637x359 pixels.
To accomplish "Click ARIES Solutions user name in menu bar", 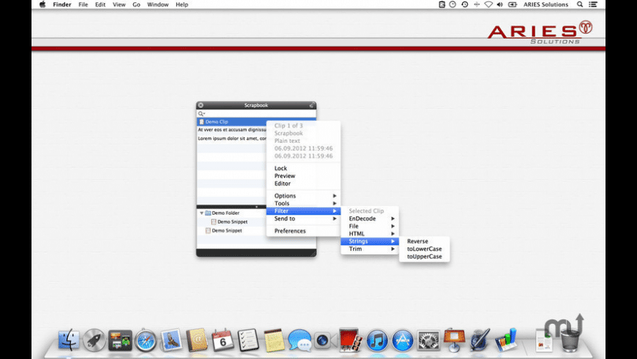I will pyautogui.click(x=545, y=4).
